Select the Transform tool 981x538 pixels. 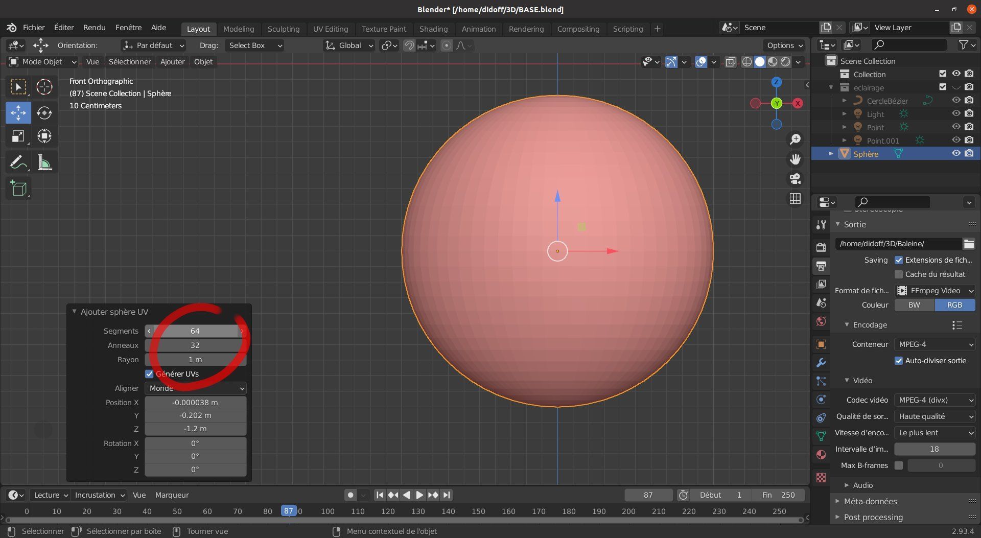(x=44, y=136)
